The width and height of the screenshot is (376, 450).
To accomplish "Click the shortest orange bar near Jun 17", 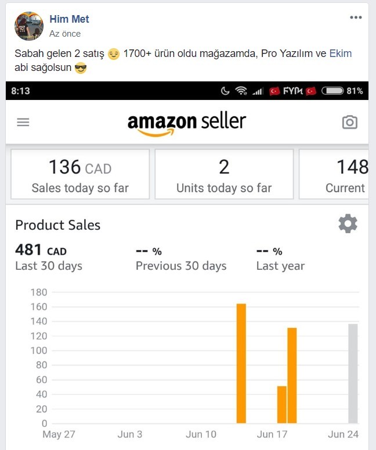I will pyautogui.click(x=282, y=405).
